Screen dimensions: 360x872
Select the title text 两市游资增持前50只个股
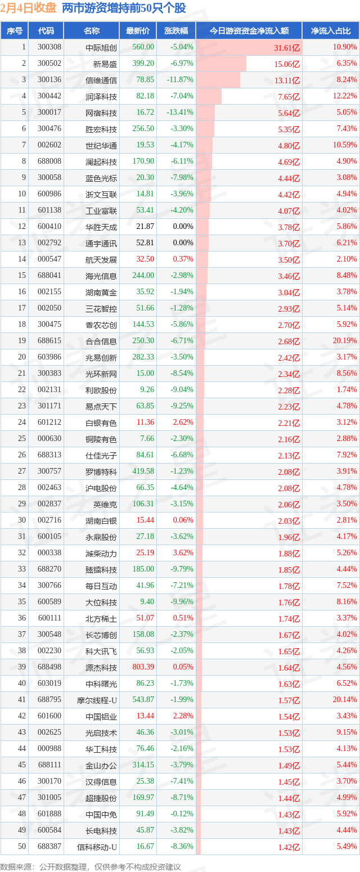pos(124,8)
